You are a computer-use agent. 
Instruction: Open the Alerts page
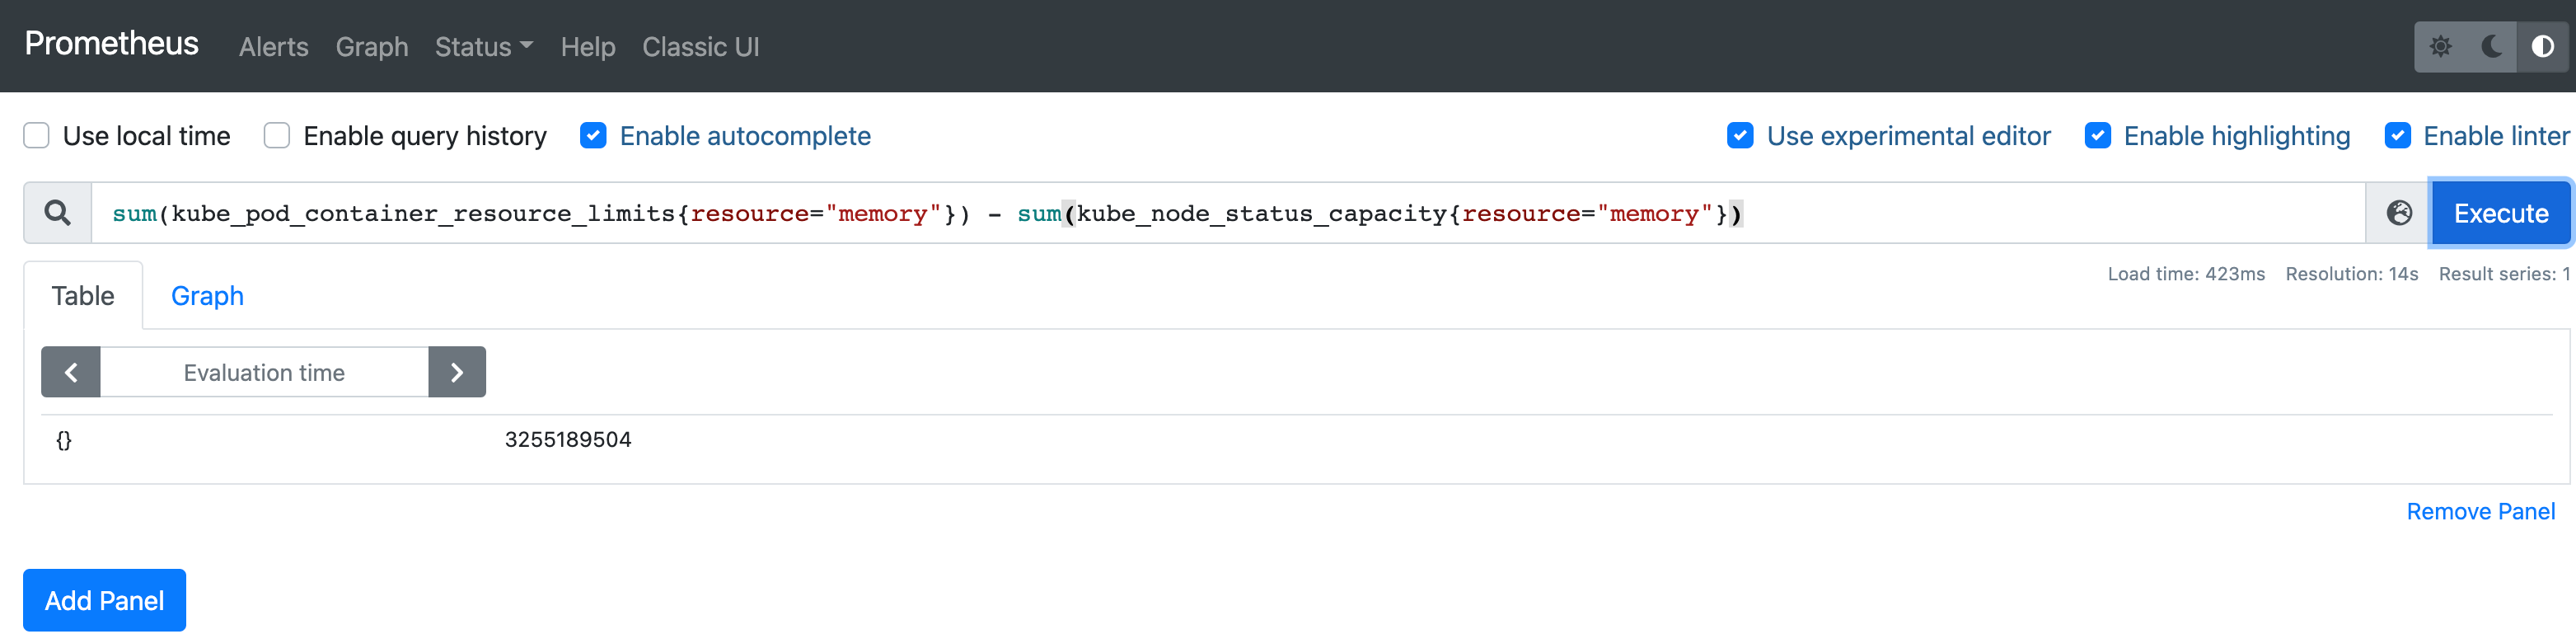[274, 47]
